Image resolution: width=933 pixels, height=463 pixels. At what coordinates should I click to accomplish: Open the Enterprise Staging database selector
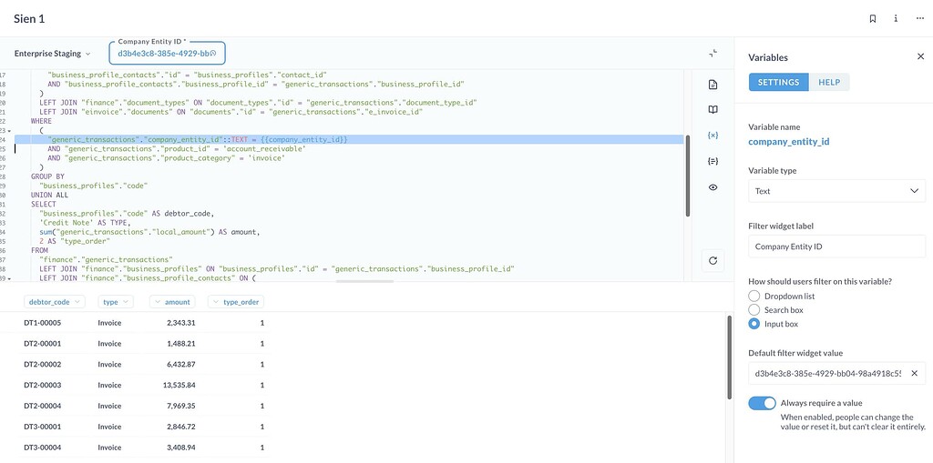[53, 54]
